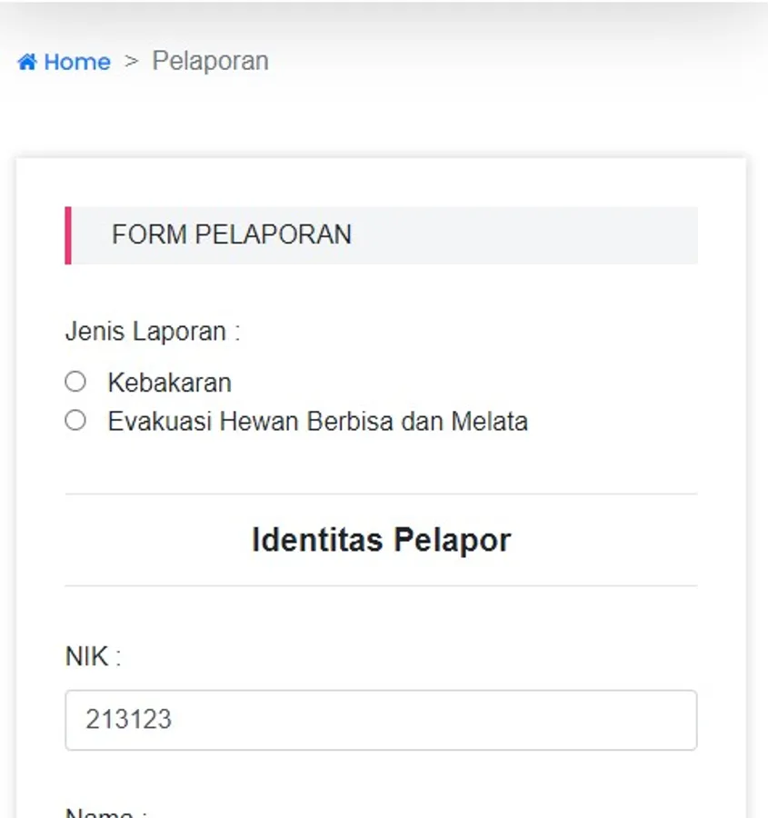
Task: Open the Home breadcrumb link
Action: tap(76, 62)
